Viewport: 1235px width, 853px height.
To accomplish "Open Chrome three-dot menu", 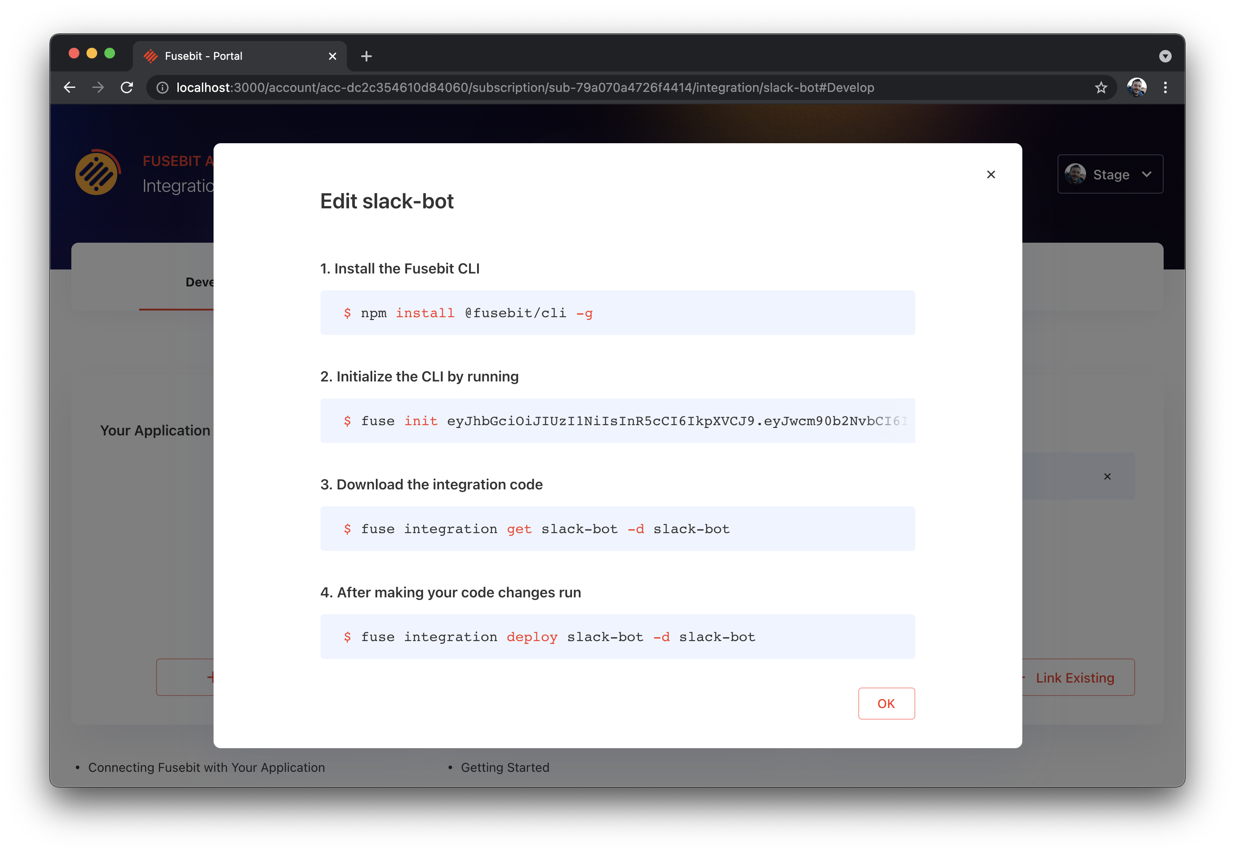I will [1165, 87].
